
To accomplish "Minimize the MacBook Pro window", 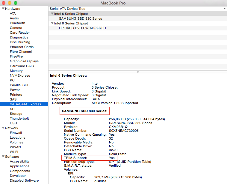I will [x=10, y=3].
